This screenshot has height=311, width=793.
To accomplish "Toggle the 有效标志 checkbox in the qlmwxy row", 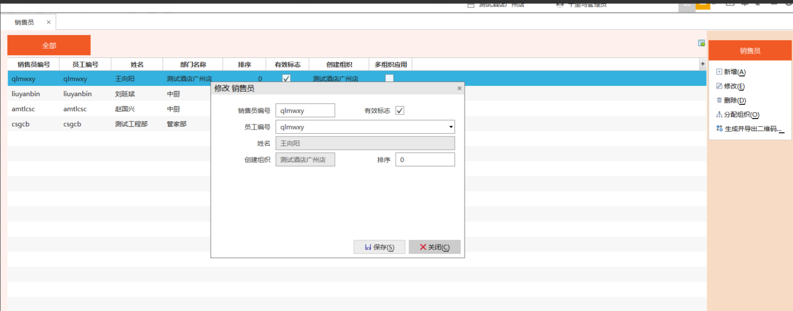I will coord(287,79).
